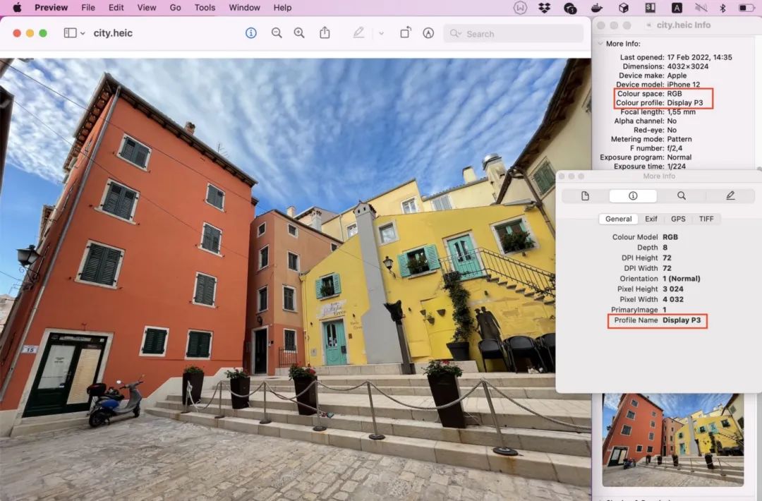Zoom out with the minus magnifier icon
This screenshot has height=501, width=762.
point(277,33)
